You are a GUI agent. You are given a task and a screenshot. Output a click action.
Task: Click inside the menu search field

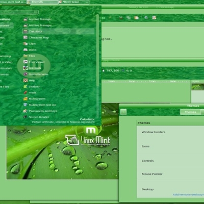click(x=19, y=12)
